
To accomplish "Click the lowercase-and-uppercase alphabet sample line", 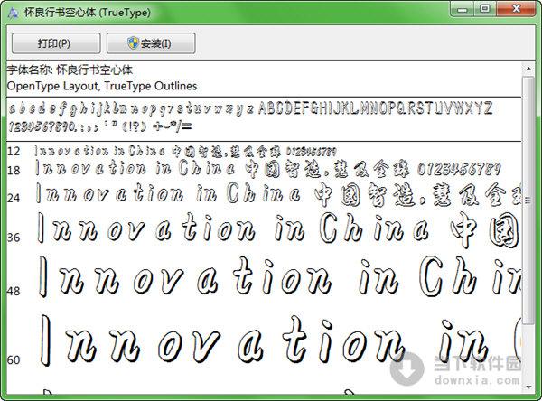I will (250, 107).
